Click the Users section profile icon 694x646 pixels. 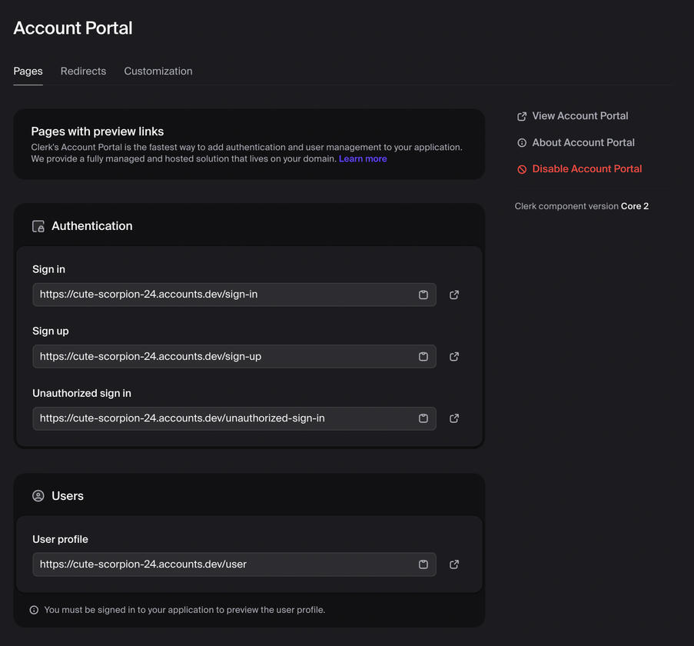38,495
